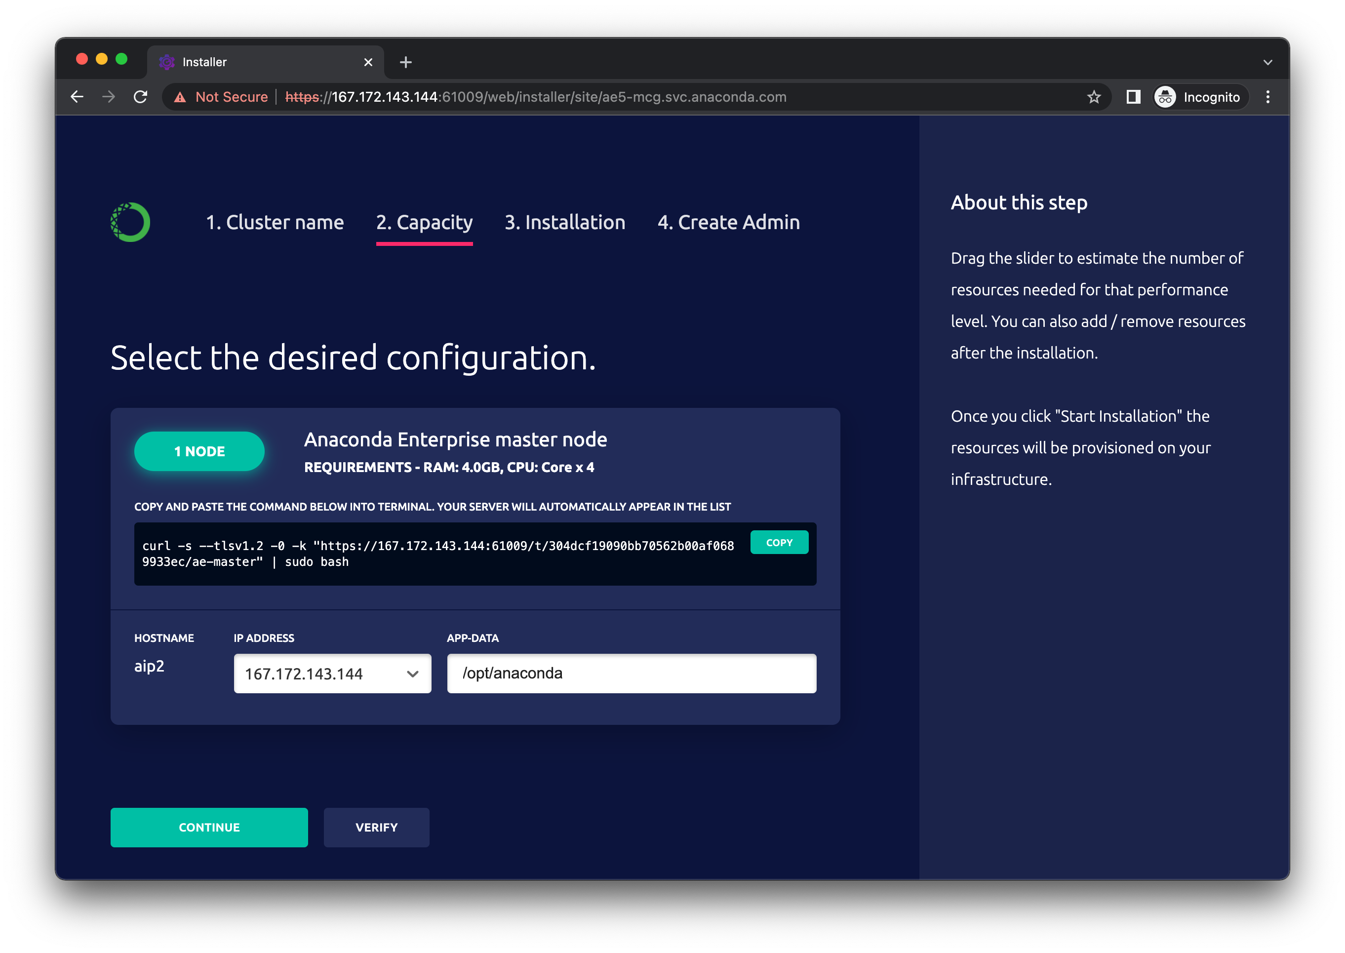Expand the IP address dropdown
This screenshot has height=953, width=1345.
(x=332, y=674)
